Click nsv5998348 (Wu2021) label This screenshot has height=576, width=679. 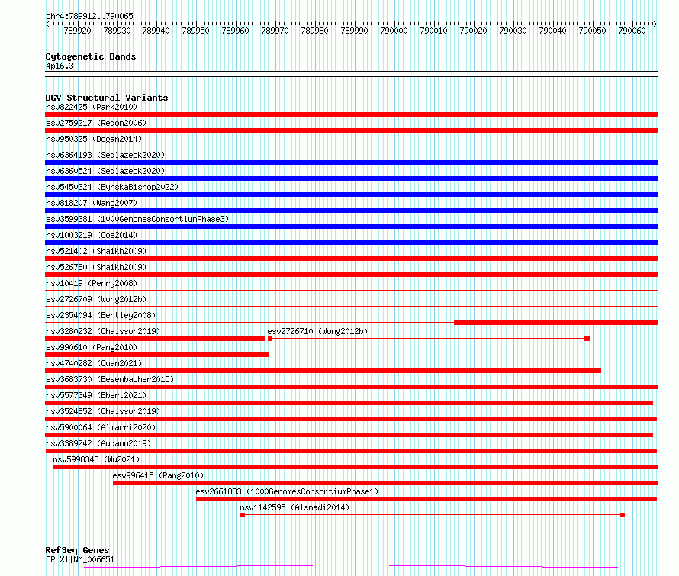click(96, 459)
